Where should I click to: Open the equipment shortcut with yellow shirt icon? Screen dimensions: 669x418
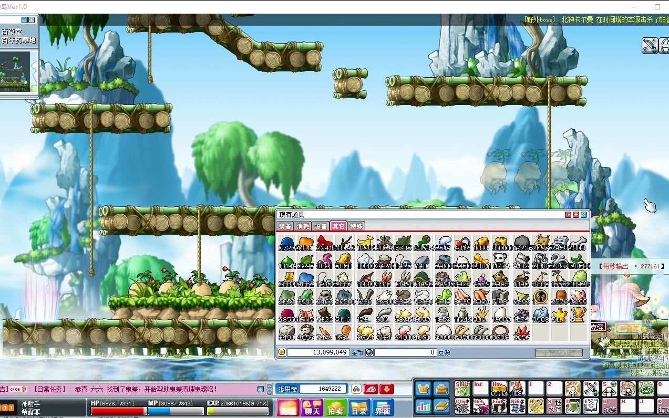coord(424,389)
